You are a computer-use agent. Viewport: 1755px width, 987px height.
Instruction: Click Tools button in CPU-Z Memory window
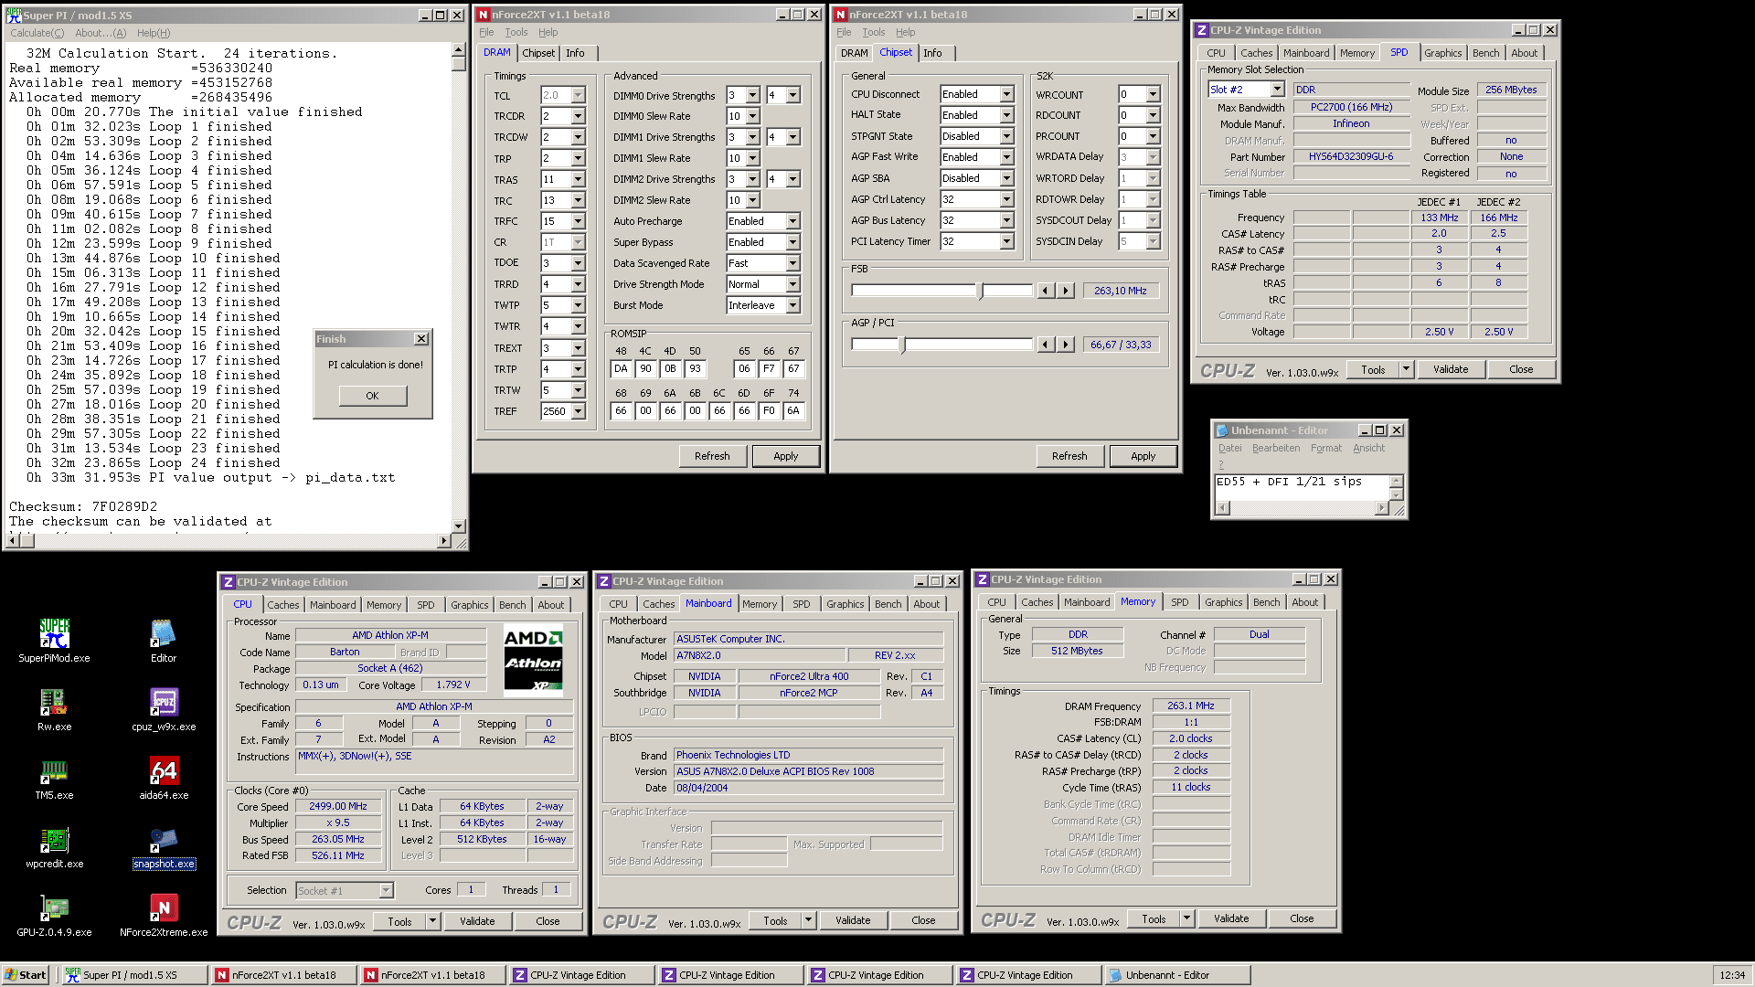pyautogui.click(x=1154, y=918)
